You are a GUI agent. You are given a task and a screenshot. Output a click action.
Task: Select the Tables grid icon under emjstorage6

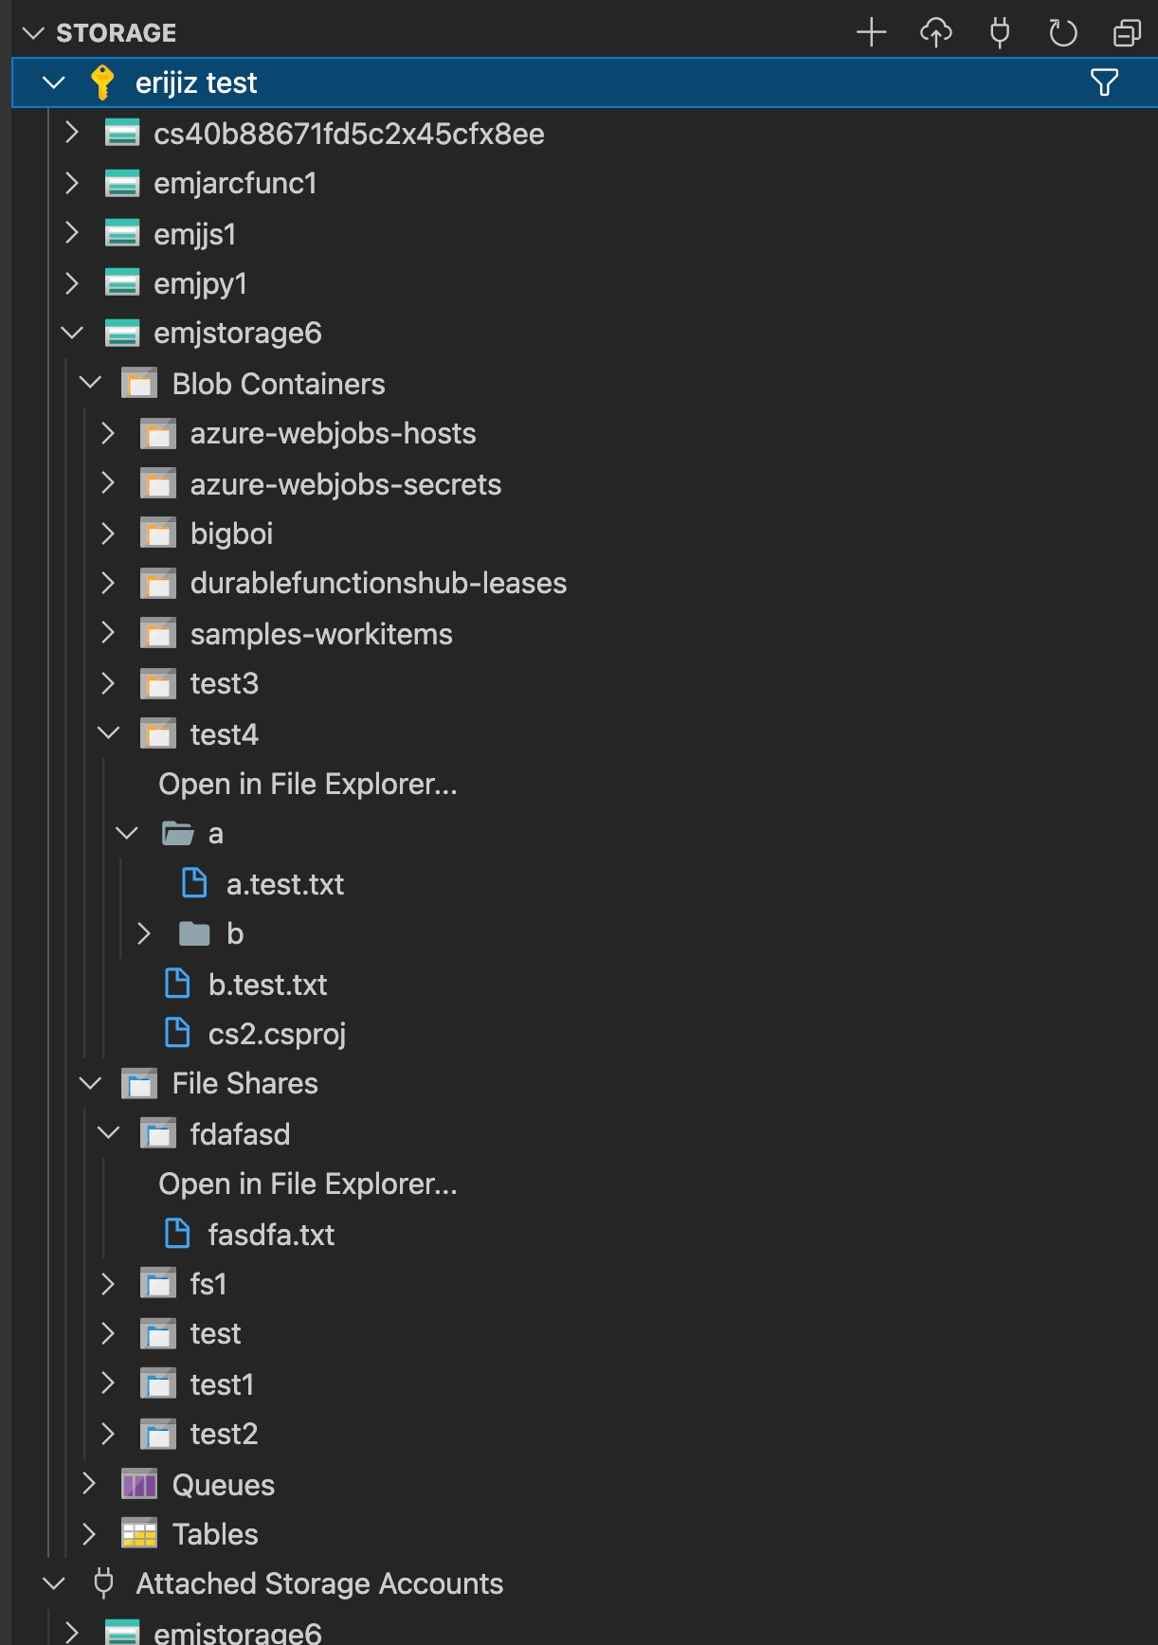(139, 1533)
